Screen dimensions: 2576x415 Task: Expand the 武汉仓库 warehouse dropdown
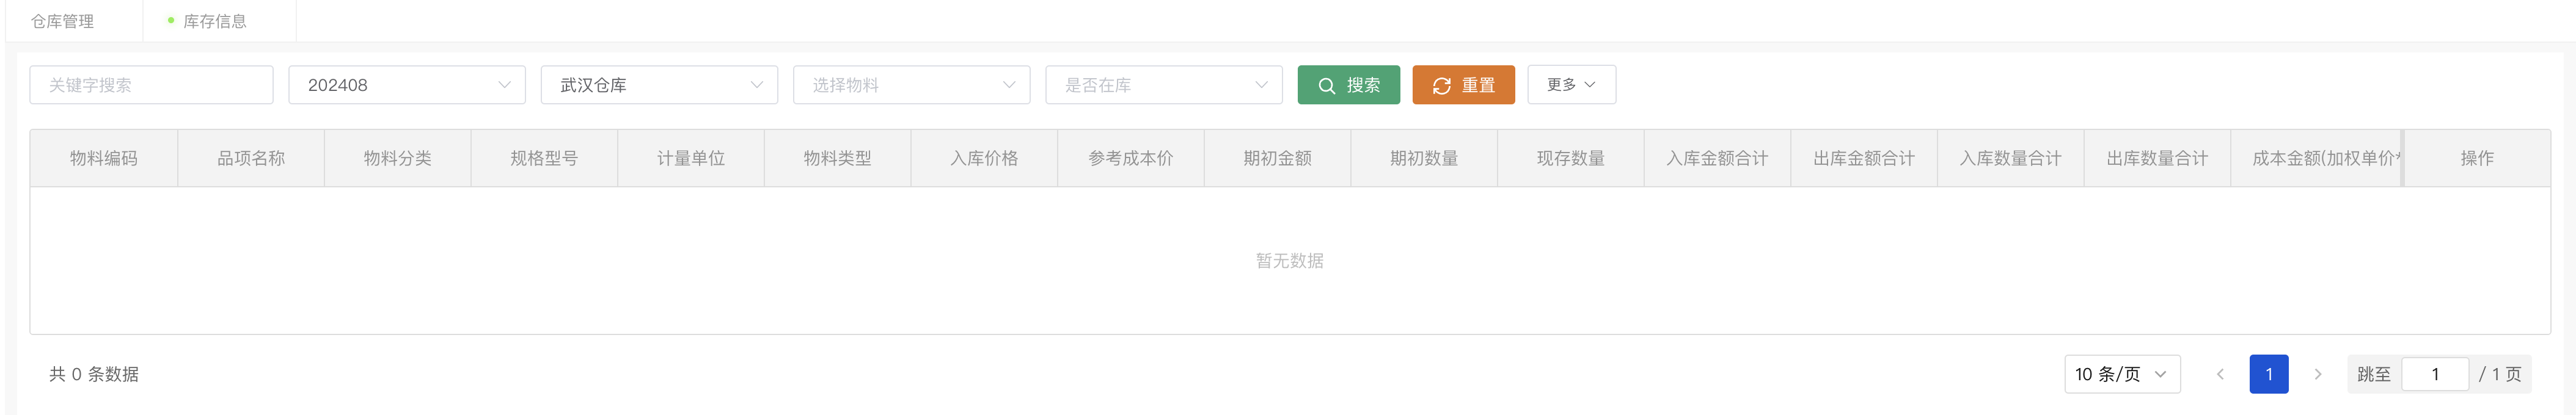(659, 85)
